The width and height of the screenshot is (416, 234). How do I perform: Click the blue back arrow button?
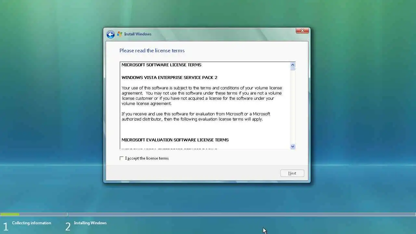110,34
